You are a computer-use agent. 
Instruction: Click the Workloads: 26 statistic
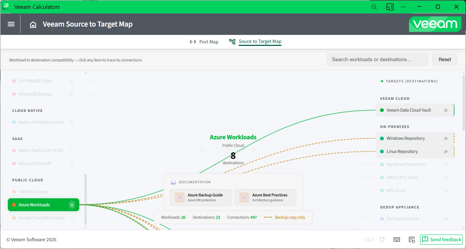(173, 217)
